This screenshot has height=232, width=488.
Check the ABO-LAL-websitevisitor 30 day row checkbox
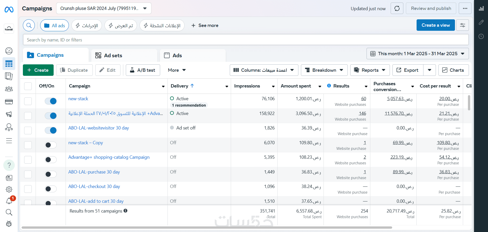click(28, 130)
